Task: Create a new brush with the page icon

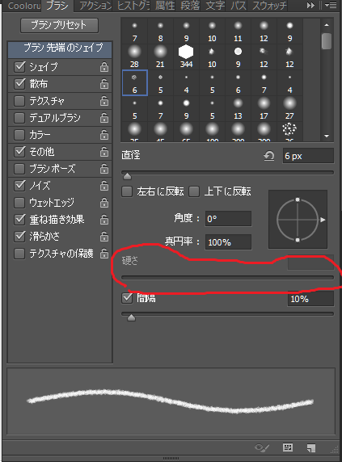Action: tap(311, 447)
